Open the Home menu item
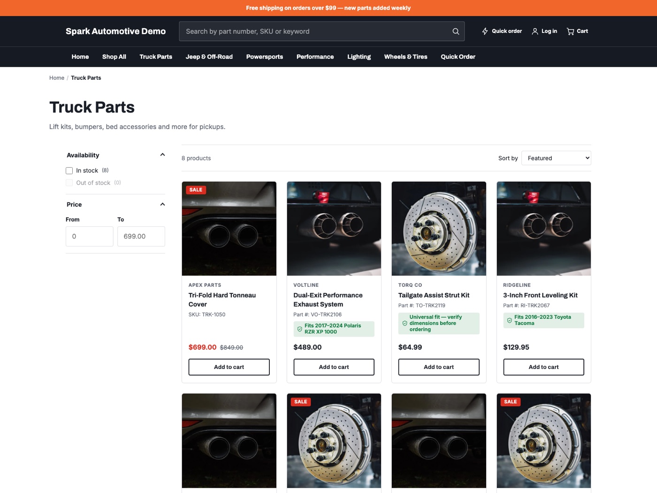The width and height of the screenshot is (657, 493). (x=80, y=57)
